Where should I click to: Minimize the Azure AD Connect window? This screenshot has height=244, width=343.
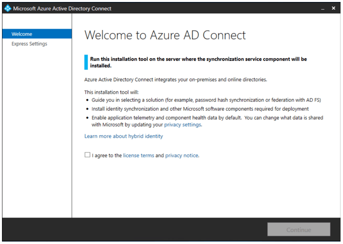tap(323, 8)
